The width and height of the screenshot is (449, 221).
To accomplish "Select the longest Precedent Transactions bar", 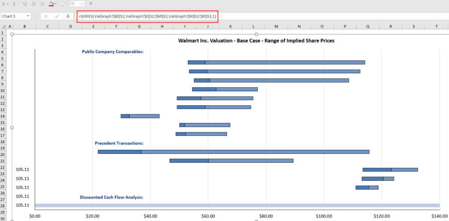I will [x=233, y=152].
